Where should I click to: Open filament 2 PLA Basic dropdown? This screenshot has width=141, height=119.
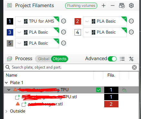pos(105,21)
